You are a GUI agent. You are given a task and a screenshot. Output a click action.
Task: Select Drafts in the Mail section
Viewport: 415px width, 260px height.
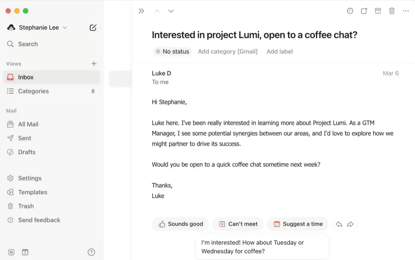tap(27, 152)
